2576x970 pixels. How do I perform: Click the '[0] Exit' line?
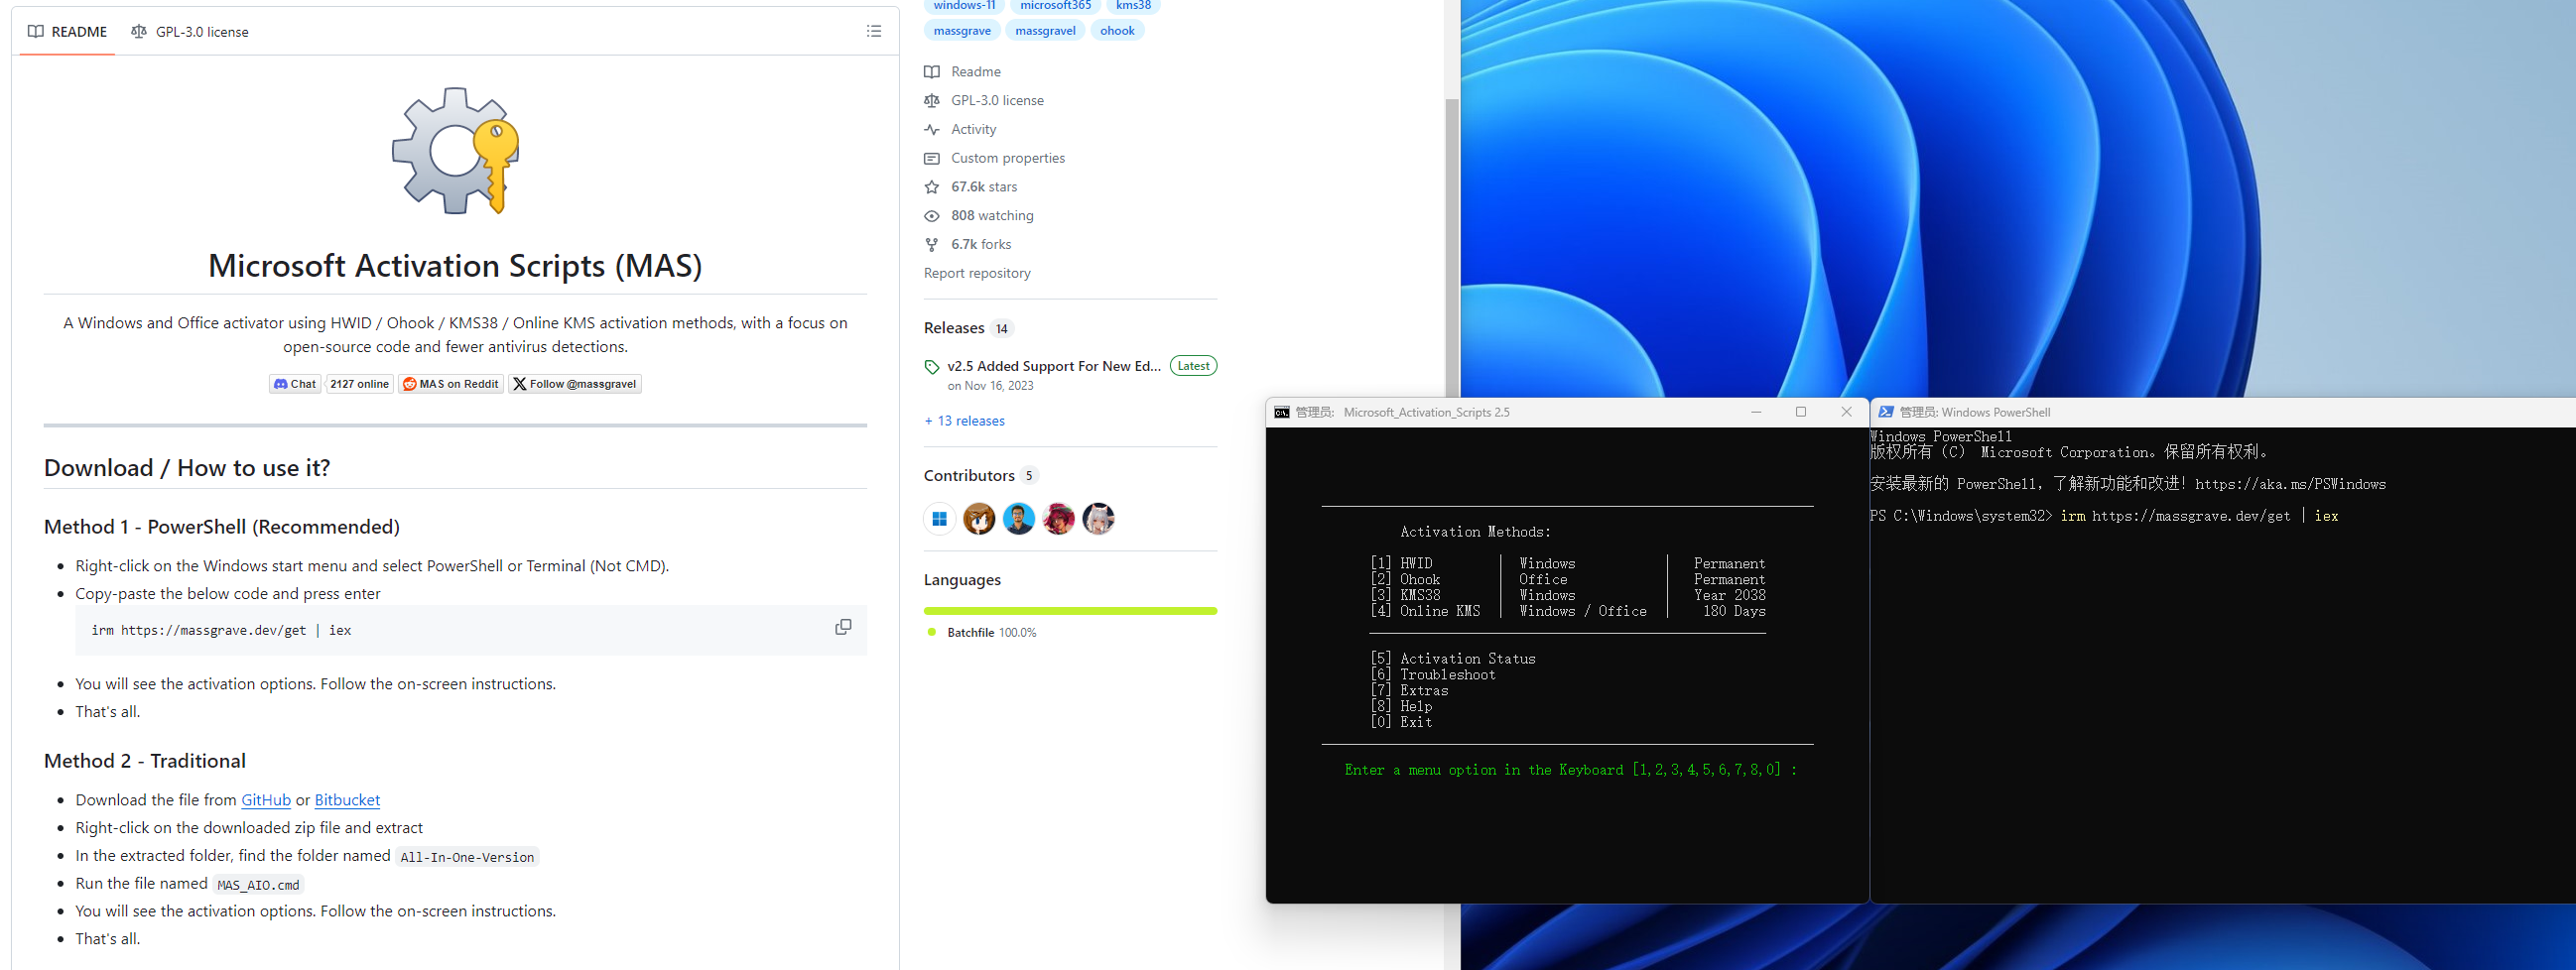[x=1400, y=722]
